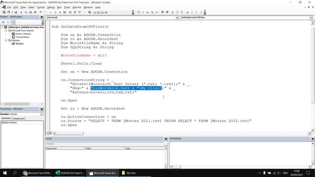Click the Toggle Breakpoint hand icon
The width and height of the screenshot is (315, 177).
click(x=173, y=12)
